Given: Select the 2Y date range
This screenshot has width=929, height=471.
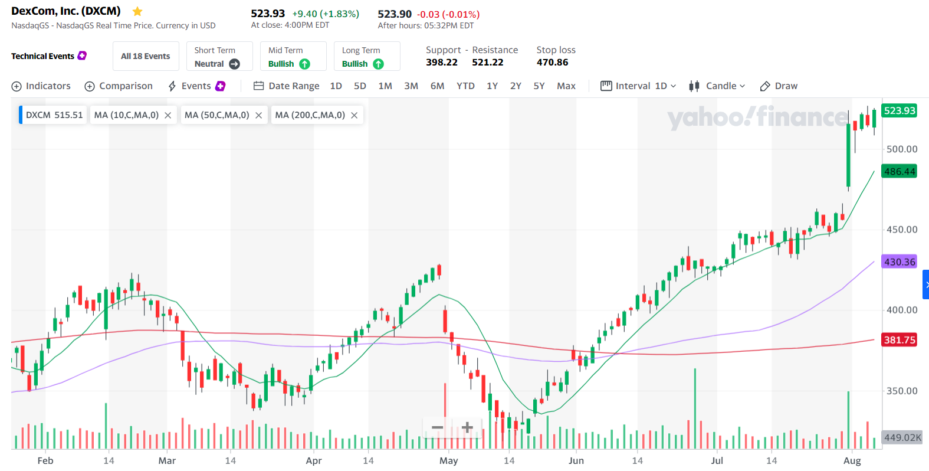Looking at the screenshot, I should (516, 86).
